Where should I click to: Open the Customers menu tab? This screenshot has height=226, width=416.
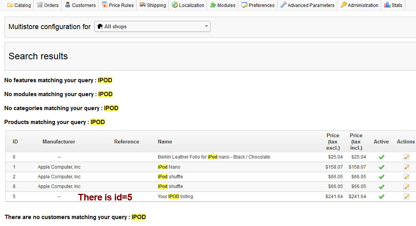[80, 5]
